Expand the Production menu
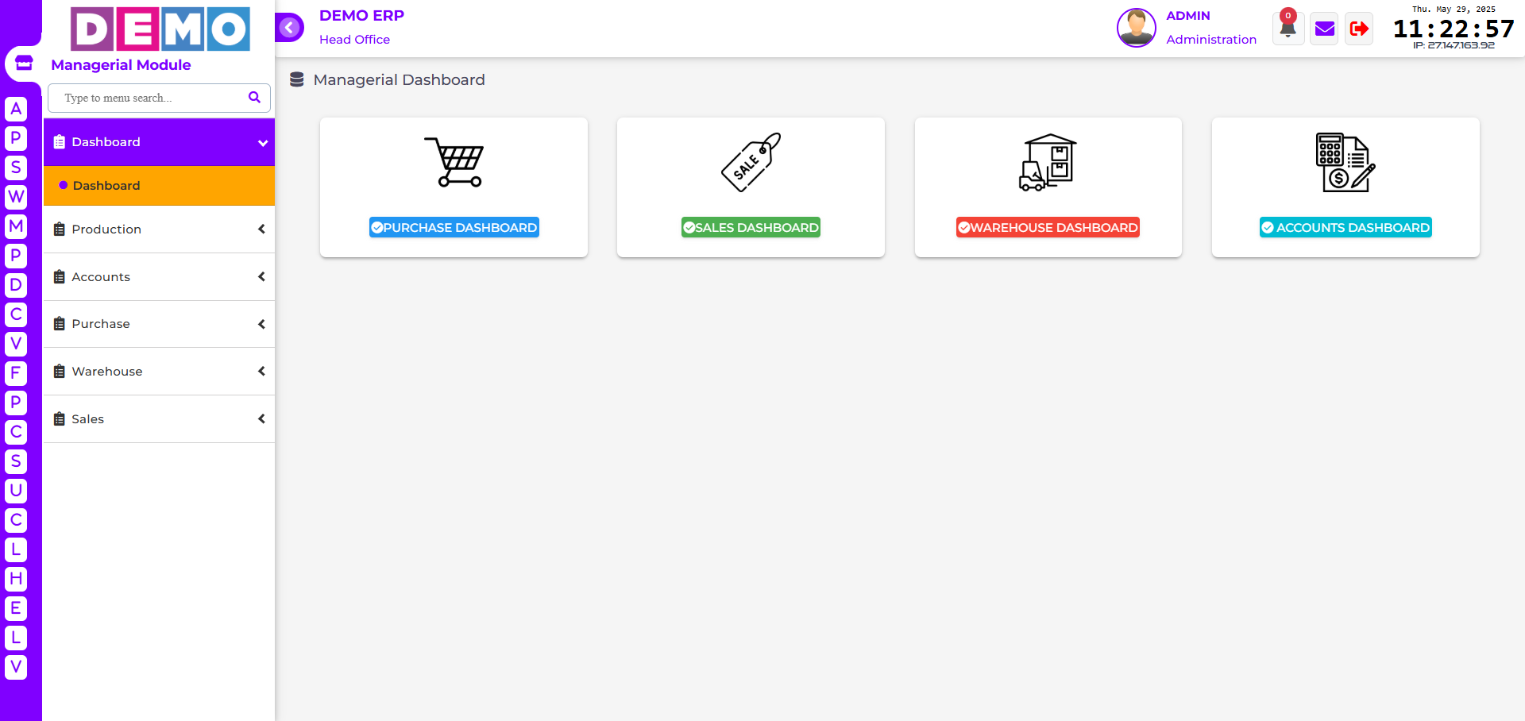The width and height of the screenshot is (1525, 721). pos(159,229)
